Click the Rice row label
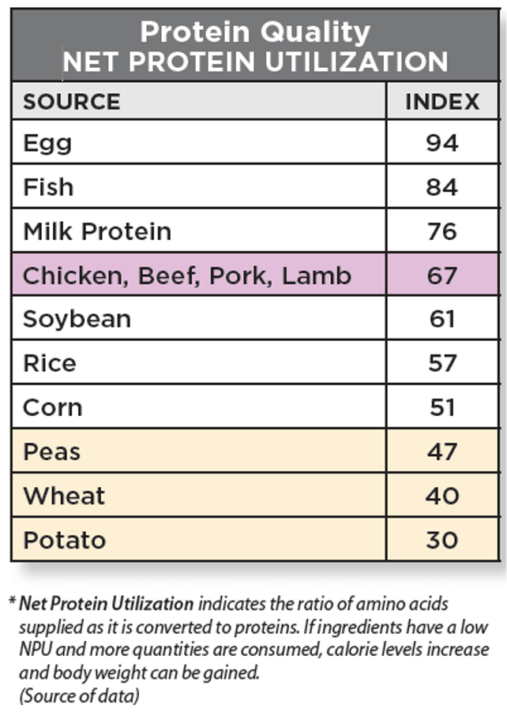The height and width of the screenshot is (723, 507). point(50,363)
